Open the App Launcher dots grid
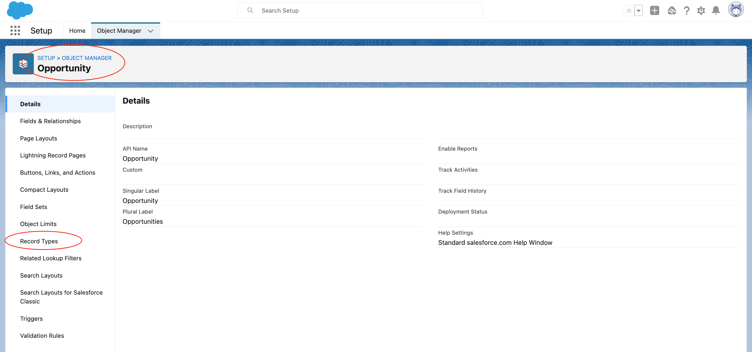This screenshot has width=752, height=352. click(x=15, y=31)
